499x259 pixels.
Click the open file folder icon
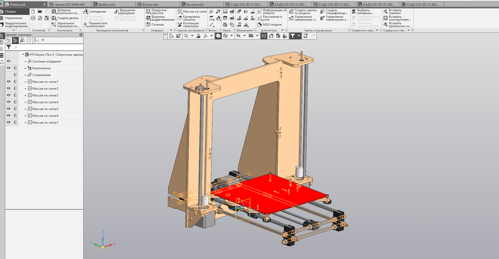tap(40, 12)
